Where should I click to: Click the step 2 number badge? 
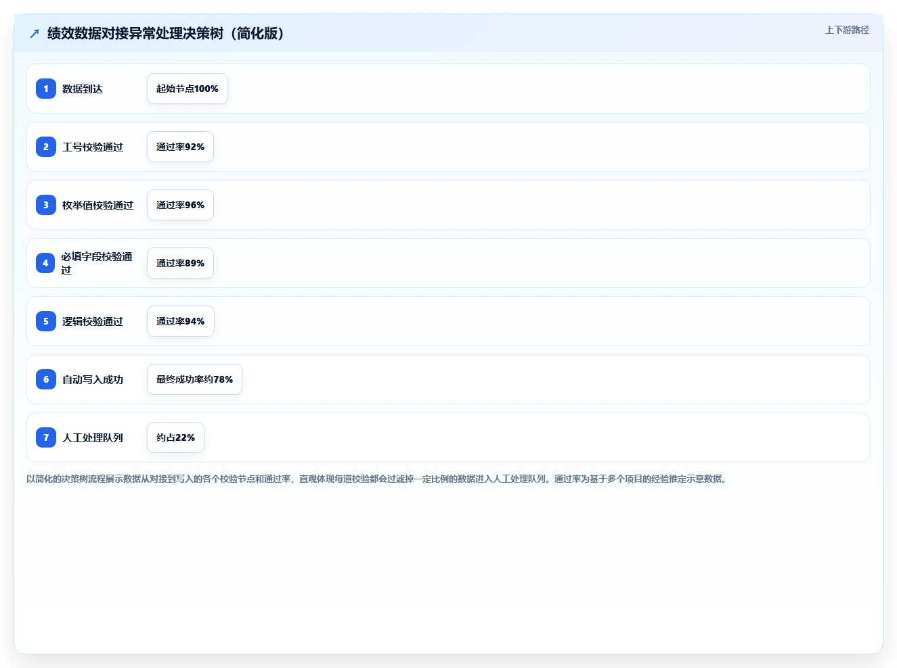click(46, 147)
